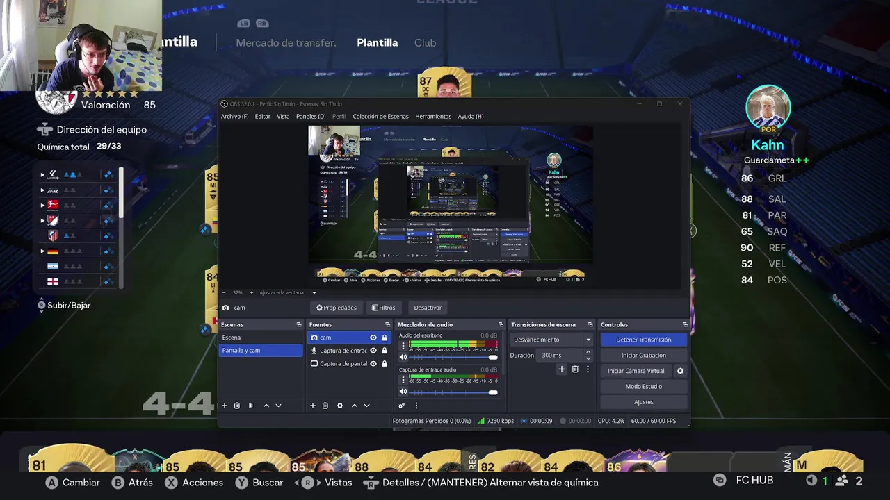The height and width of the screenshot is (500, 890).
Task: Increase transition duration with up arrow
Action: click(588, 352)
